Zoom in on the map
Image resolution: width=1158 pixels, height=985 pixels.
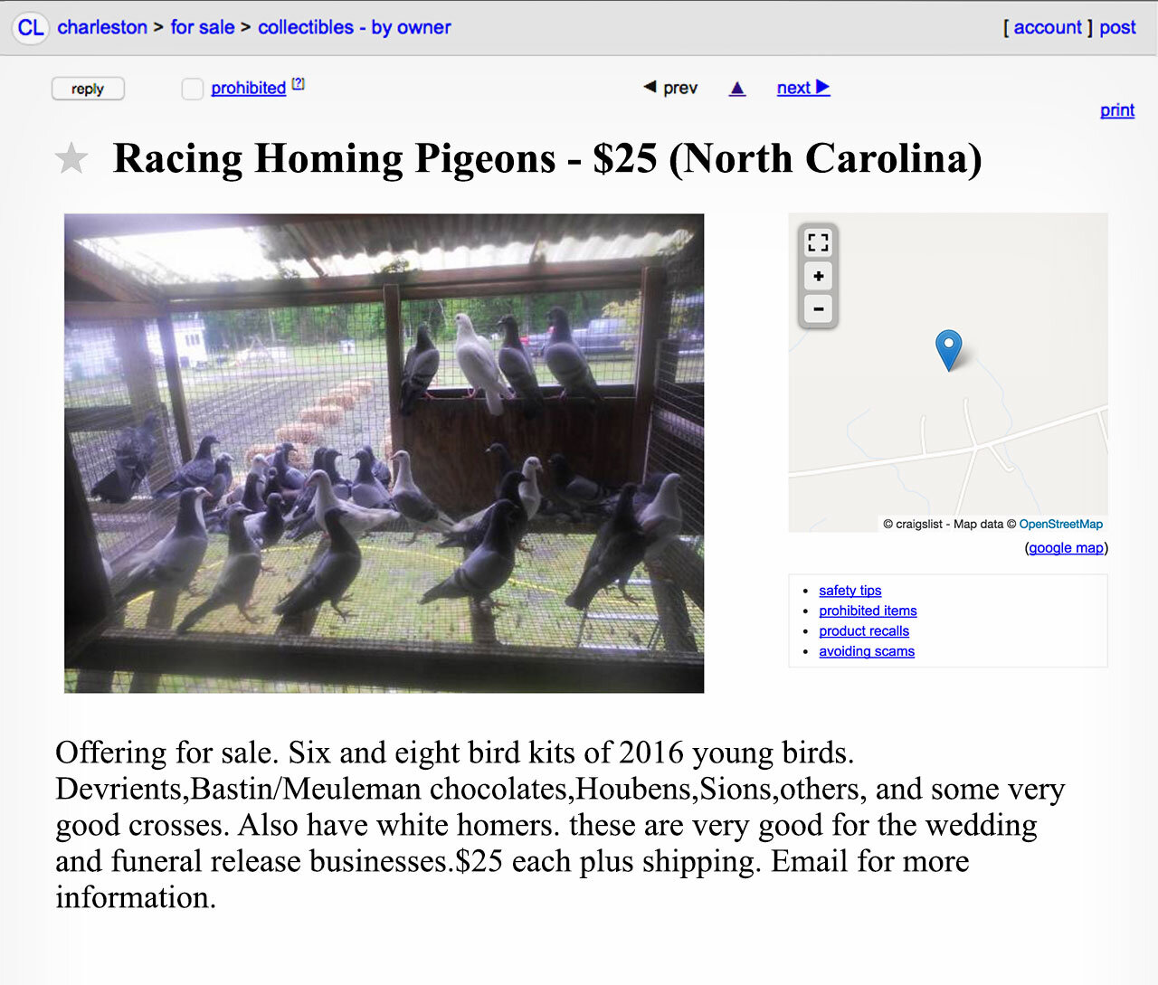[x=817, y=276]
